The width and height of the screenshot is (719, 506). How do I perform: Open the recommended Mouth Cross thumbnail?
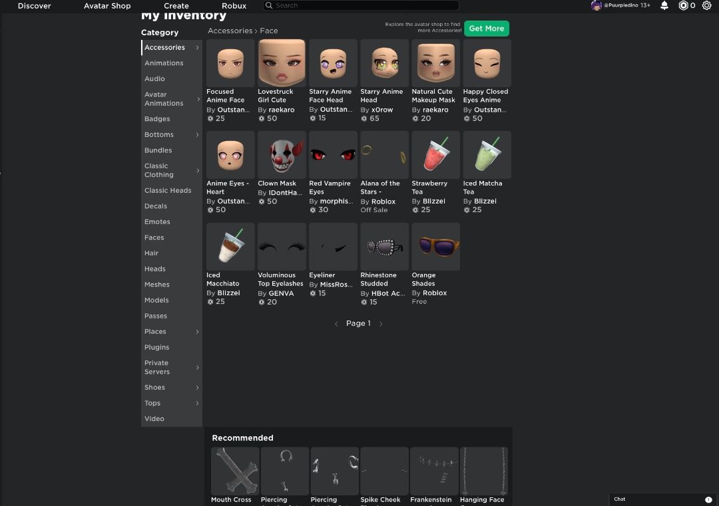235,471
